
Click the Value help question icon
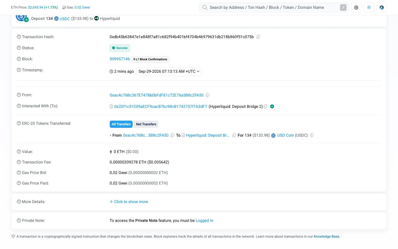coord(19,152)
